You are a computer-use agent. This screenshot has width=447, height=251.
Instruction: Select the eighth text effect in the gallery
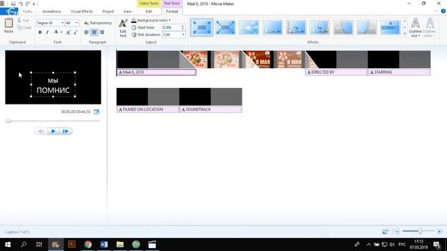367,27
